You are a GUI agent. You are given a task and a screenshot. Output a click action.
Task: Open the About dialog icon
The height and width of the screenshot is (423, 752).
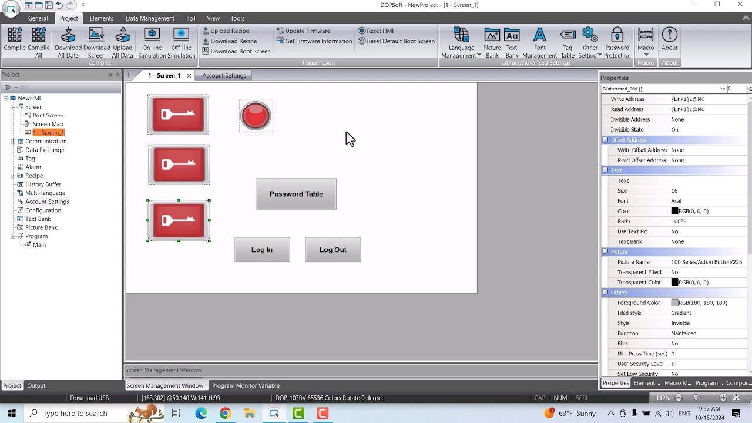tap(669, 39)
